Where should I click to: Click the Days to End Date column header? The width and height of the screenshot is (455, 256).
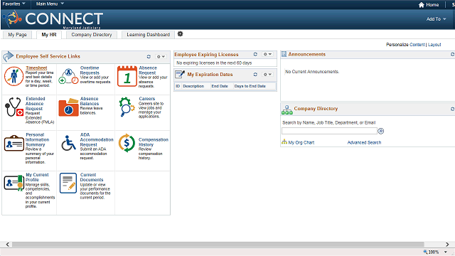point(250,86)
